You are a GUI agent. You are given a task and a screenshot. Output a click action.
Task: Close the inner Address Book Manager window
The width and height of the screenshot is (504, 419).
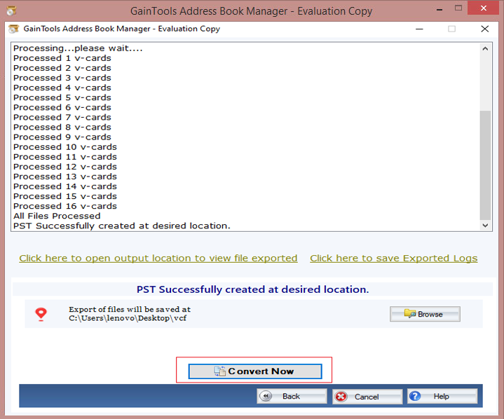pos(484,29)
